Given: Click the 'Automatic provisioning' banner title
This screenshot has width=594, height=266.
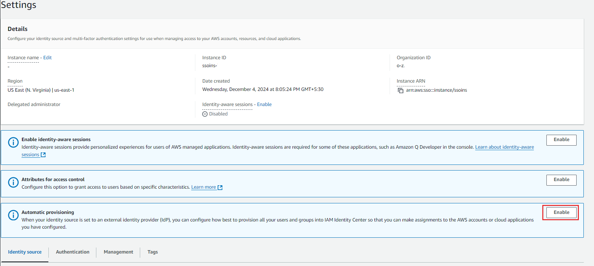Looking at the screenshot, I should tap(48, 212).
